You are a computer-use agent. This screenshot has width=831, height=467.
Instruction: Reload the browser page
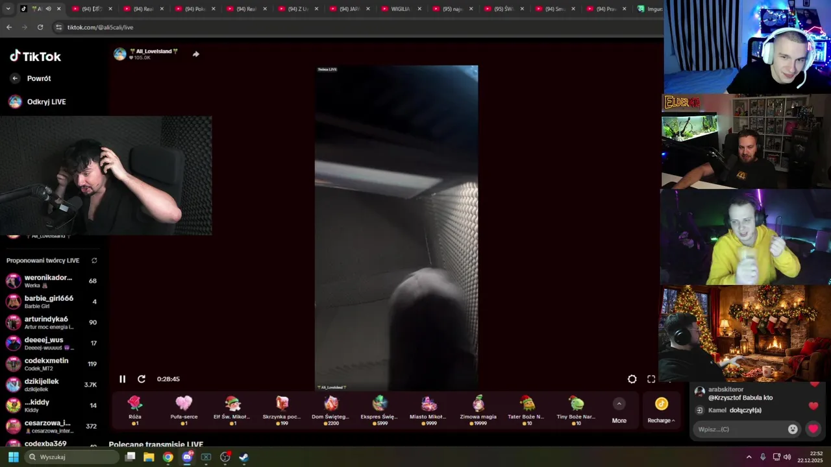pyautogui.click(x=40, y=27)
